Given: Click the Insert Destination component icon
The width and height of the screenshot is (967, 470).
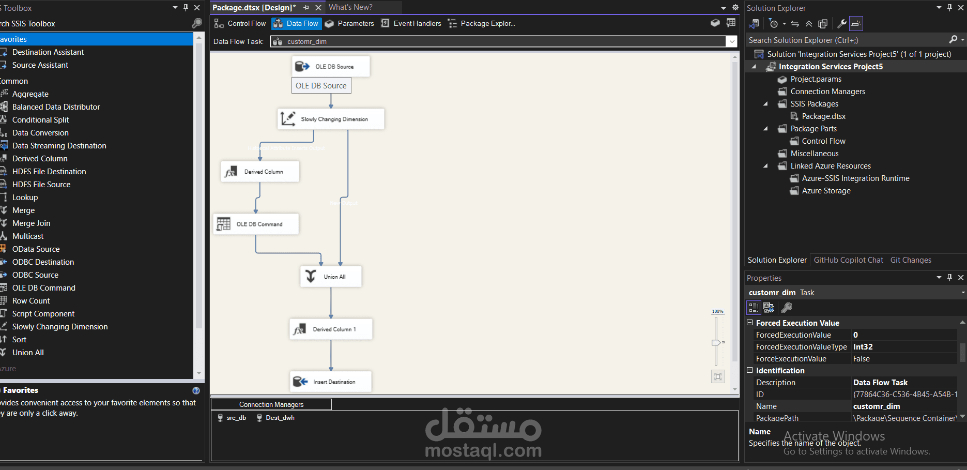Looking at the screenshot, I should (300, 382).
